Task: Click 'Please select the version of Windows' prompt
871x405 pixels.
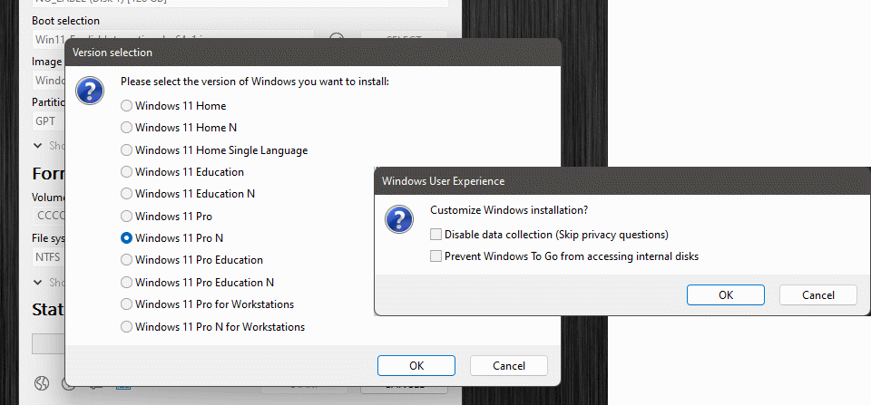Action: [255, 82]
